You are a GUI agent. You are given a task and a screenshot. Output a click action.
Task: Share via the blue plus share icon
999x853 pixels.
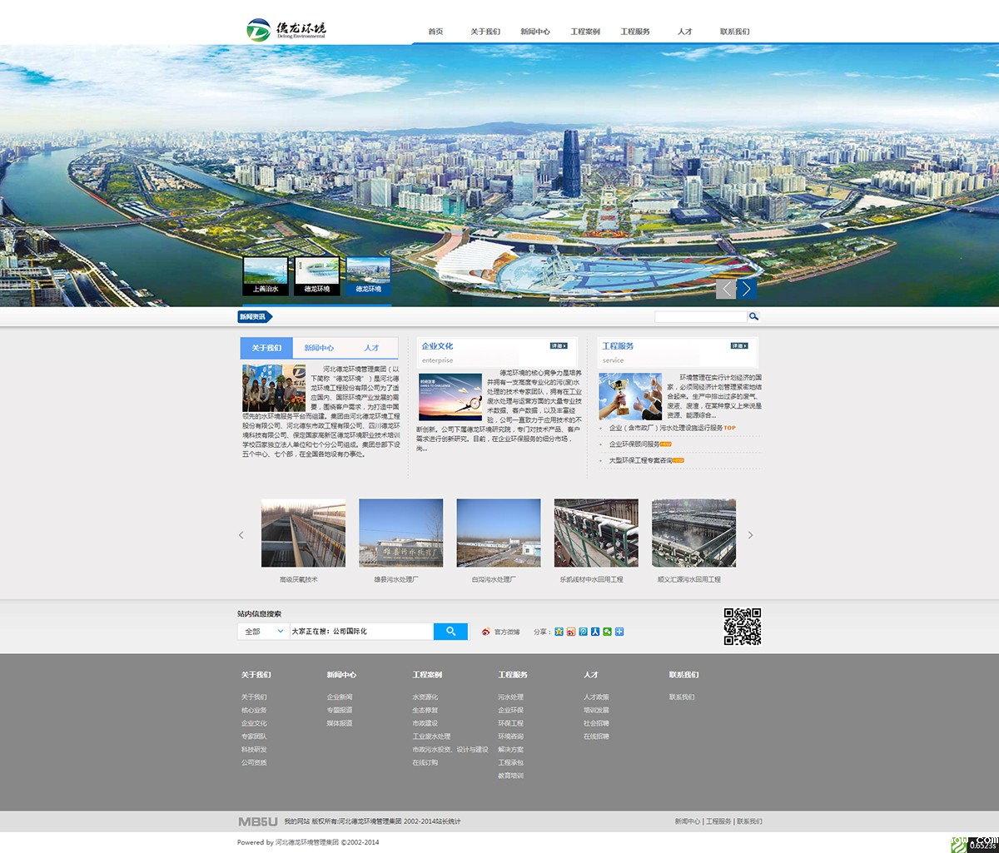click(x=619, y=632)
